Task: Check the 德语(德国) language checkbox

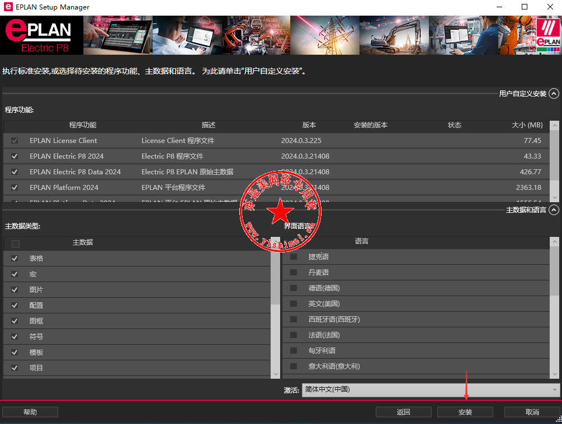Action: (294, 288)
